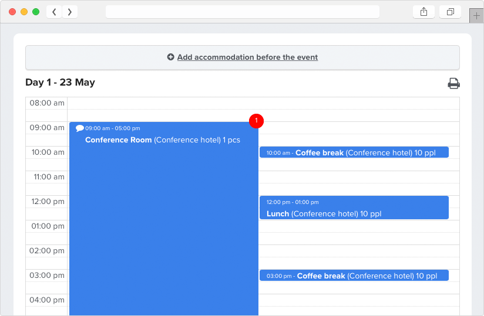Click the 12:00 pm - 01:00 pm time range

293,202
